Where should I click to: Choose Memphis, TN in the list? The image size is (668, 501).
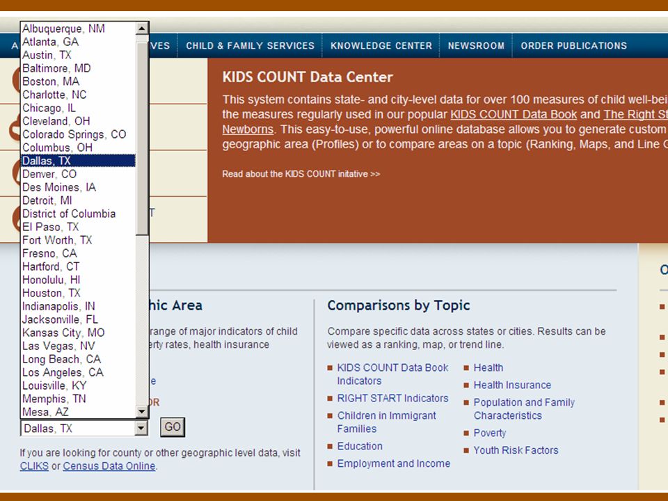point(79,398)
